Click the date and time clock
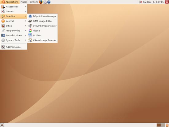Image resolution: width=169 pixels, height=127 pixels. [153, 2]
